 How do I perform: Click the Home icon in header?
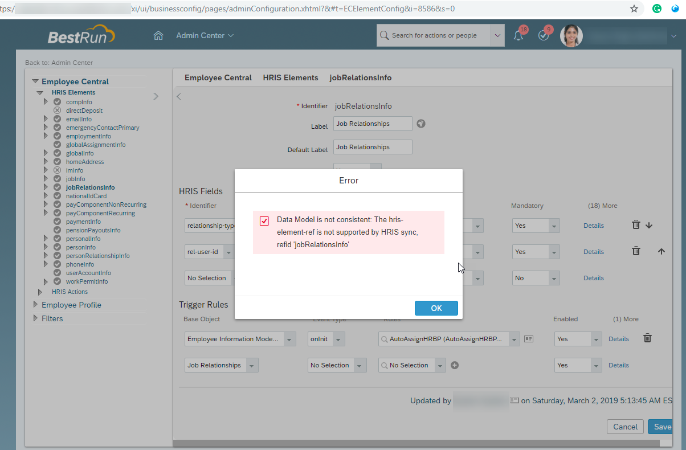158,35
